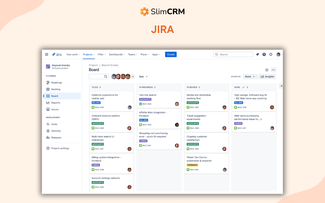Open the Code section

point(54,124)
